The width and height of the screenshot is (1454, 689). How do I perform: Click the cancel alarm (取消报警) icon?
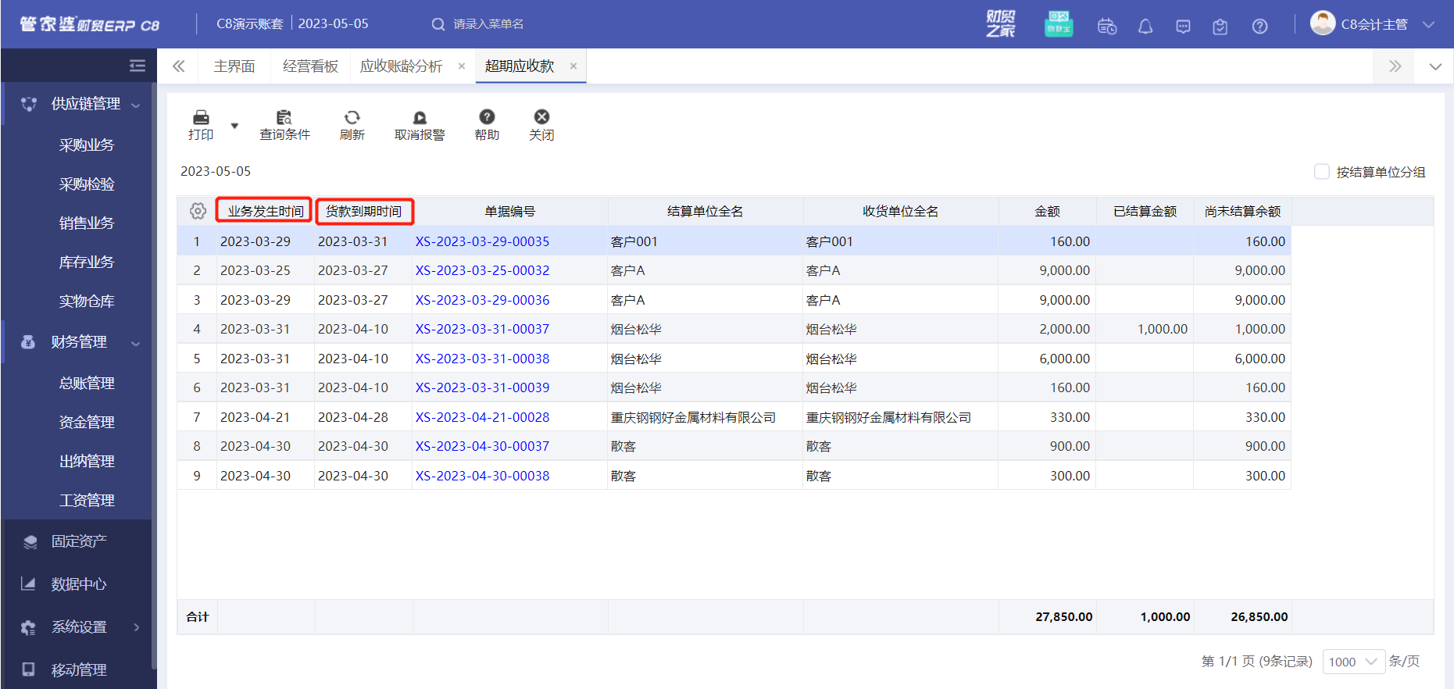click(x=420, y=124)
